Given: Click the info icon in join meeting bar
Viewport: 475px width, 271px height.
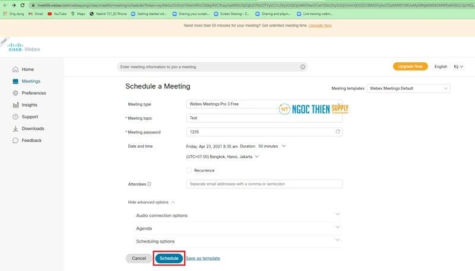Looking at the screenshot, I should click(303, 67).
